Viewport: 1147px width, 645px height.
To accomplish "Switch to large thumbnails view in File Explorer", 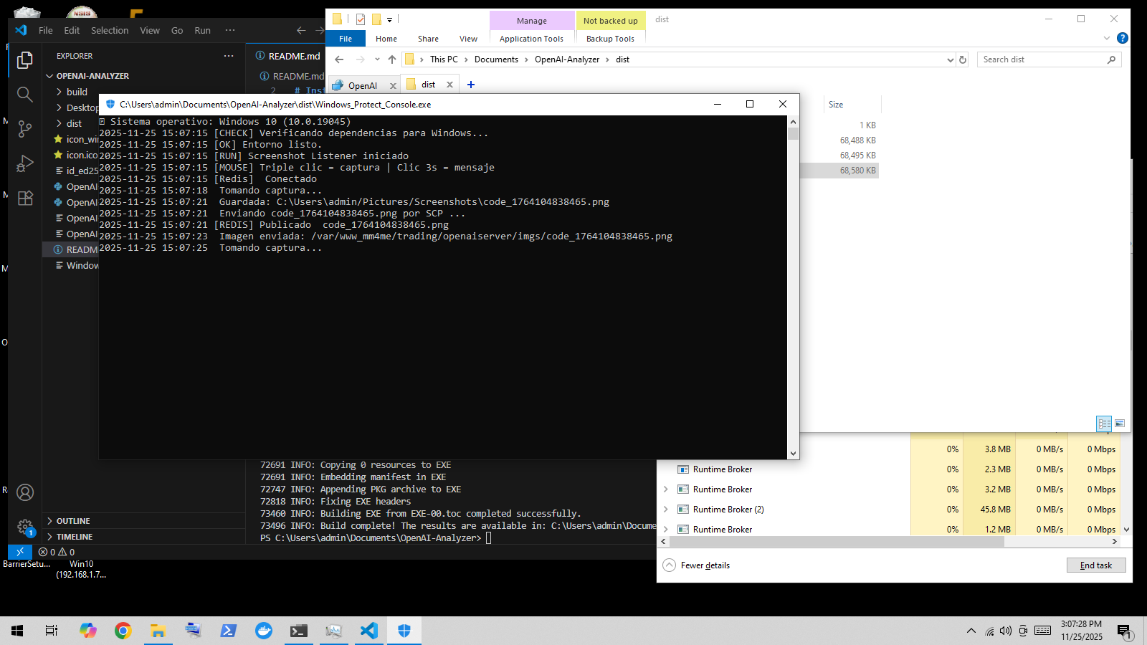I will coord(1120,424).
